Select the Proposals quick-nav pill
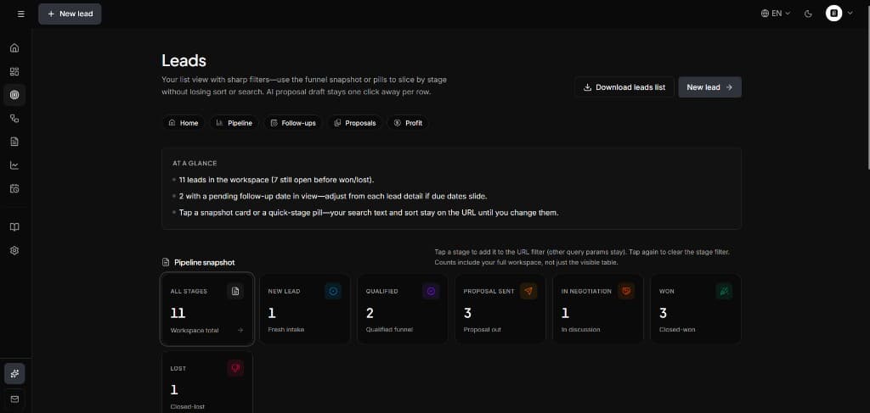Image resolution: width=870 pixels, height=413 pixels. click(x=355, y=123)
